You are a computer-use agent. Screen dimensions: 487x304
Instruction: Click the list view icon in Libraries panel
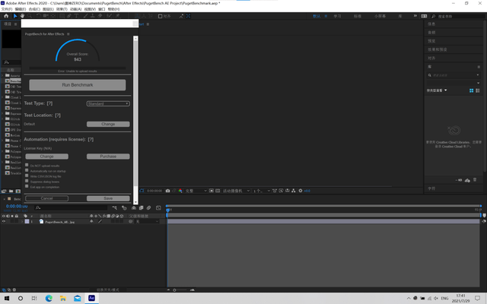[478, 90]
